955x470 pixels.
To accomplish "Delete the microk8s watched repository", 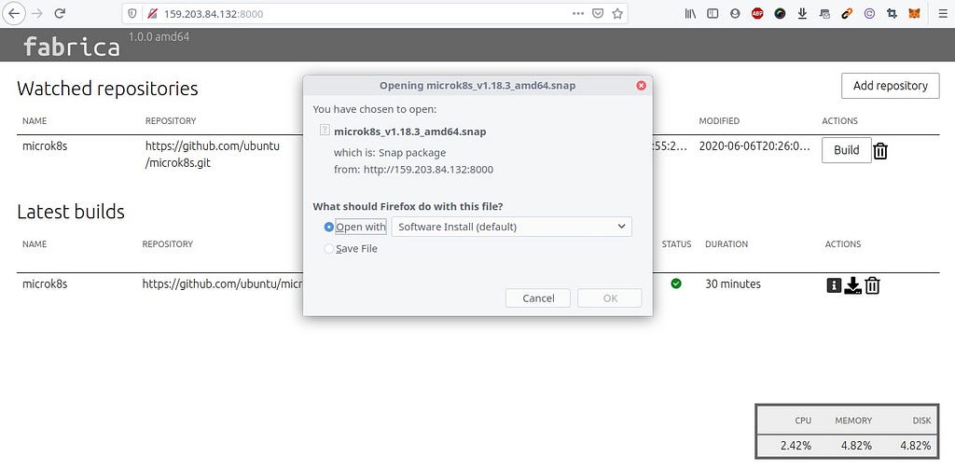I will [880, 150].
